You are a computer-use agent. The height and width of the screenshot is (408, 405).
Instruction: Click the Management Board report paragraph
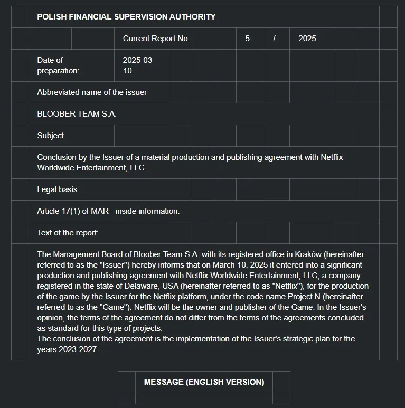[203, 291]
